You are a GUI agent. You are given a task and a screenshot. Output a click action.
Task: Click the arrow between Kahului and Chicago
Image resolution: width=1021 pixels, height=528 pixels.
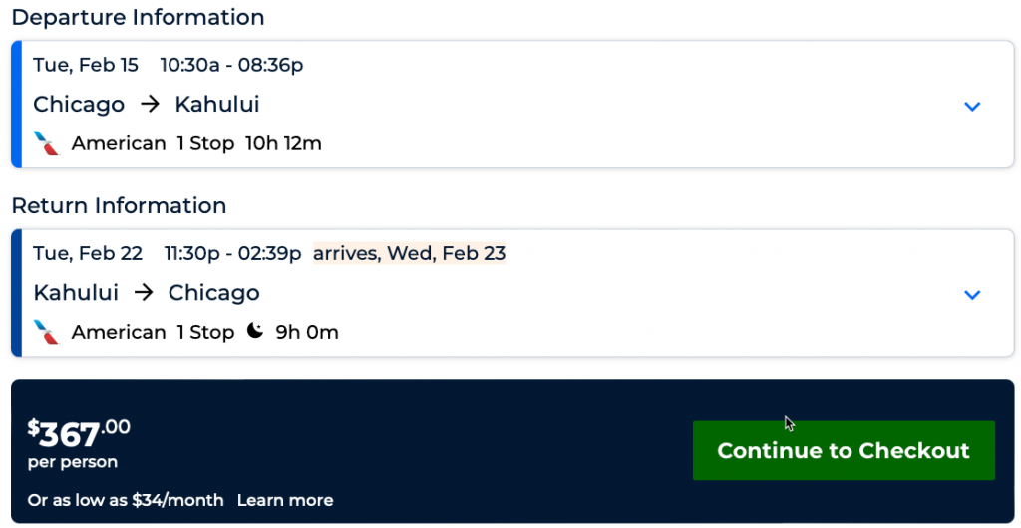click(144, 293)
